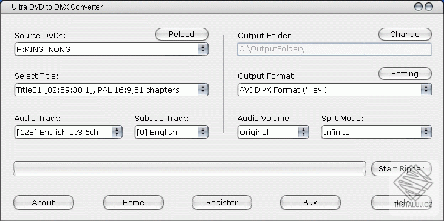
Task: Click the Start Ripper button
Action: pyautogui.click(x=402, y=169)
